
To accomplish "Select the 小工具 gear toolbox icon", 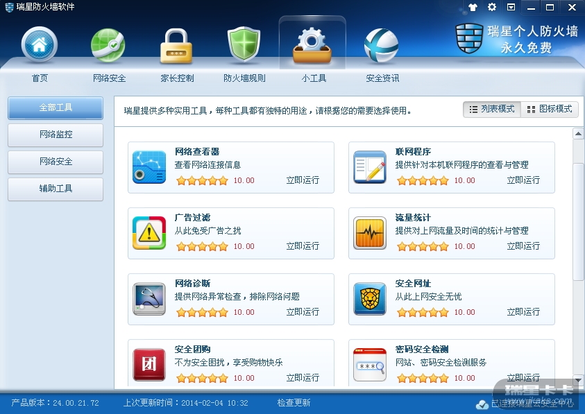I will (312, 45).
